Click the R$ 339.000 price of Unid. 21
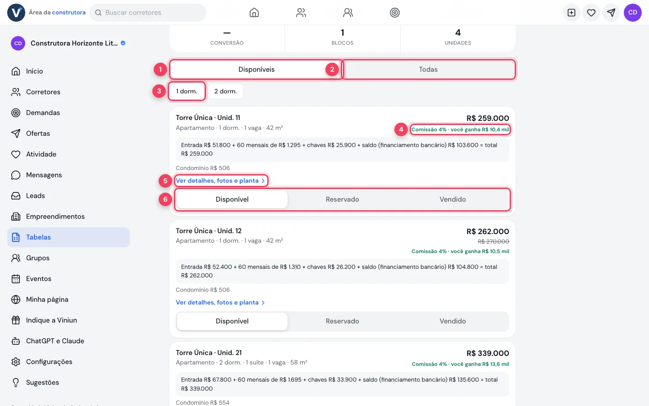Image resolution: width=649 pixels, height=406 pixels. click(x=488, y=353)
